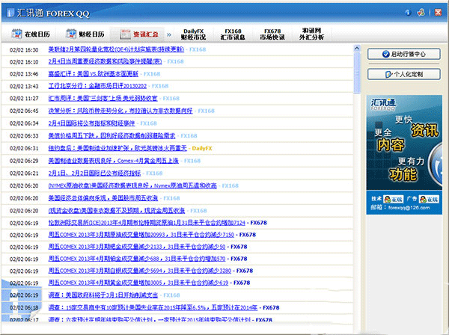
Task: Click timestamp 02/02 16:10
Action: 24,62
